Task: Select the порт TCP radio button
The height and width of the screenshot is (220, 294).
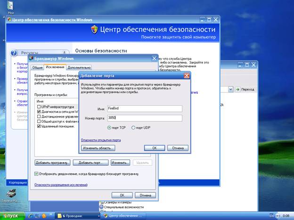Action: pyautogui.click(x=109, y=128)
